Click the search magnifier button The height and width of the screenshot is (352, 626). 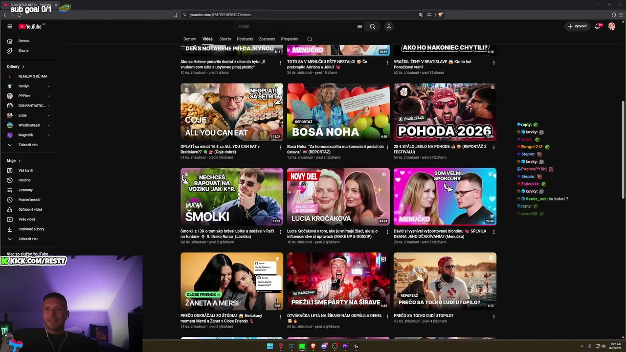point(372,26)
